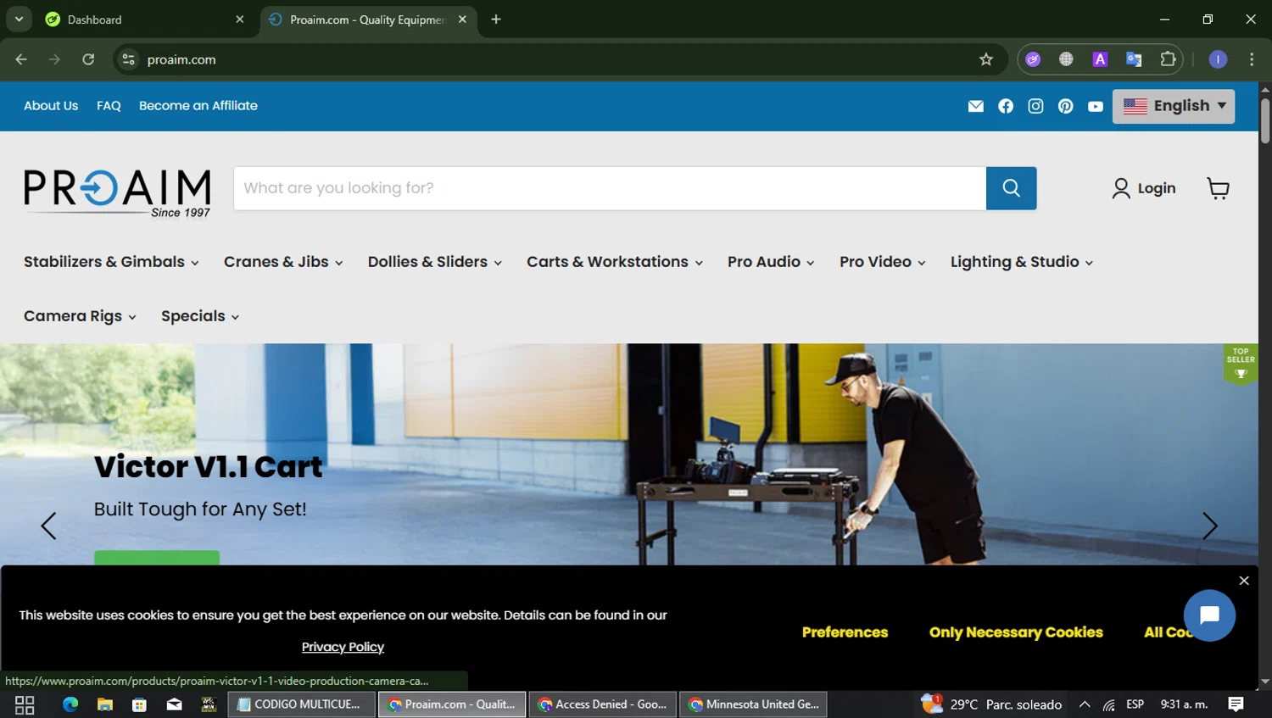Screen dimensions: 1272x718
Task: Expand Pro Audio menu
Action: [x=771, y=262]
